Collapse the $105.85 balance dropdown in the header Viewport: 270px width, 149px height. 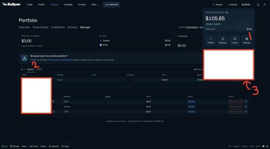point(247,5)
